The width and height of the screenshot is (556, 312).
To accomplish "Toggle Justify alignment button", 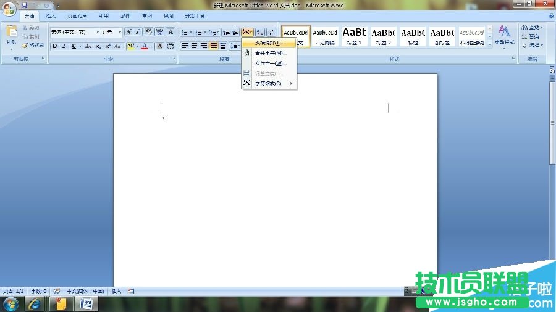I will tap(213, 46).
